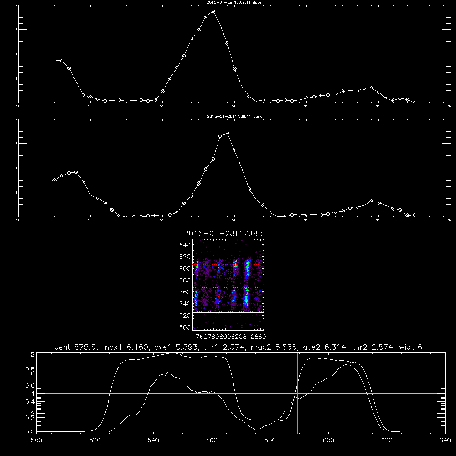Click the 'ave2 6.314' value

pos(325,347)
